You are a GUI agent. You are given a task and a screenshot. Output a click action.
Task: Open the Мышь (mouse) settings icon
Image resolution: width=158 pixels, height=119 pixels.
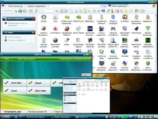point(67,40)
